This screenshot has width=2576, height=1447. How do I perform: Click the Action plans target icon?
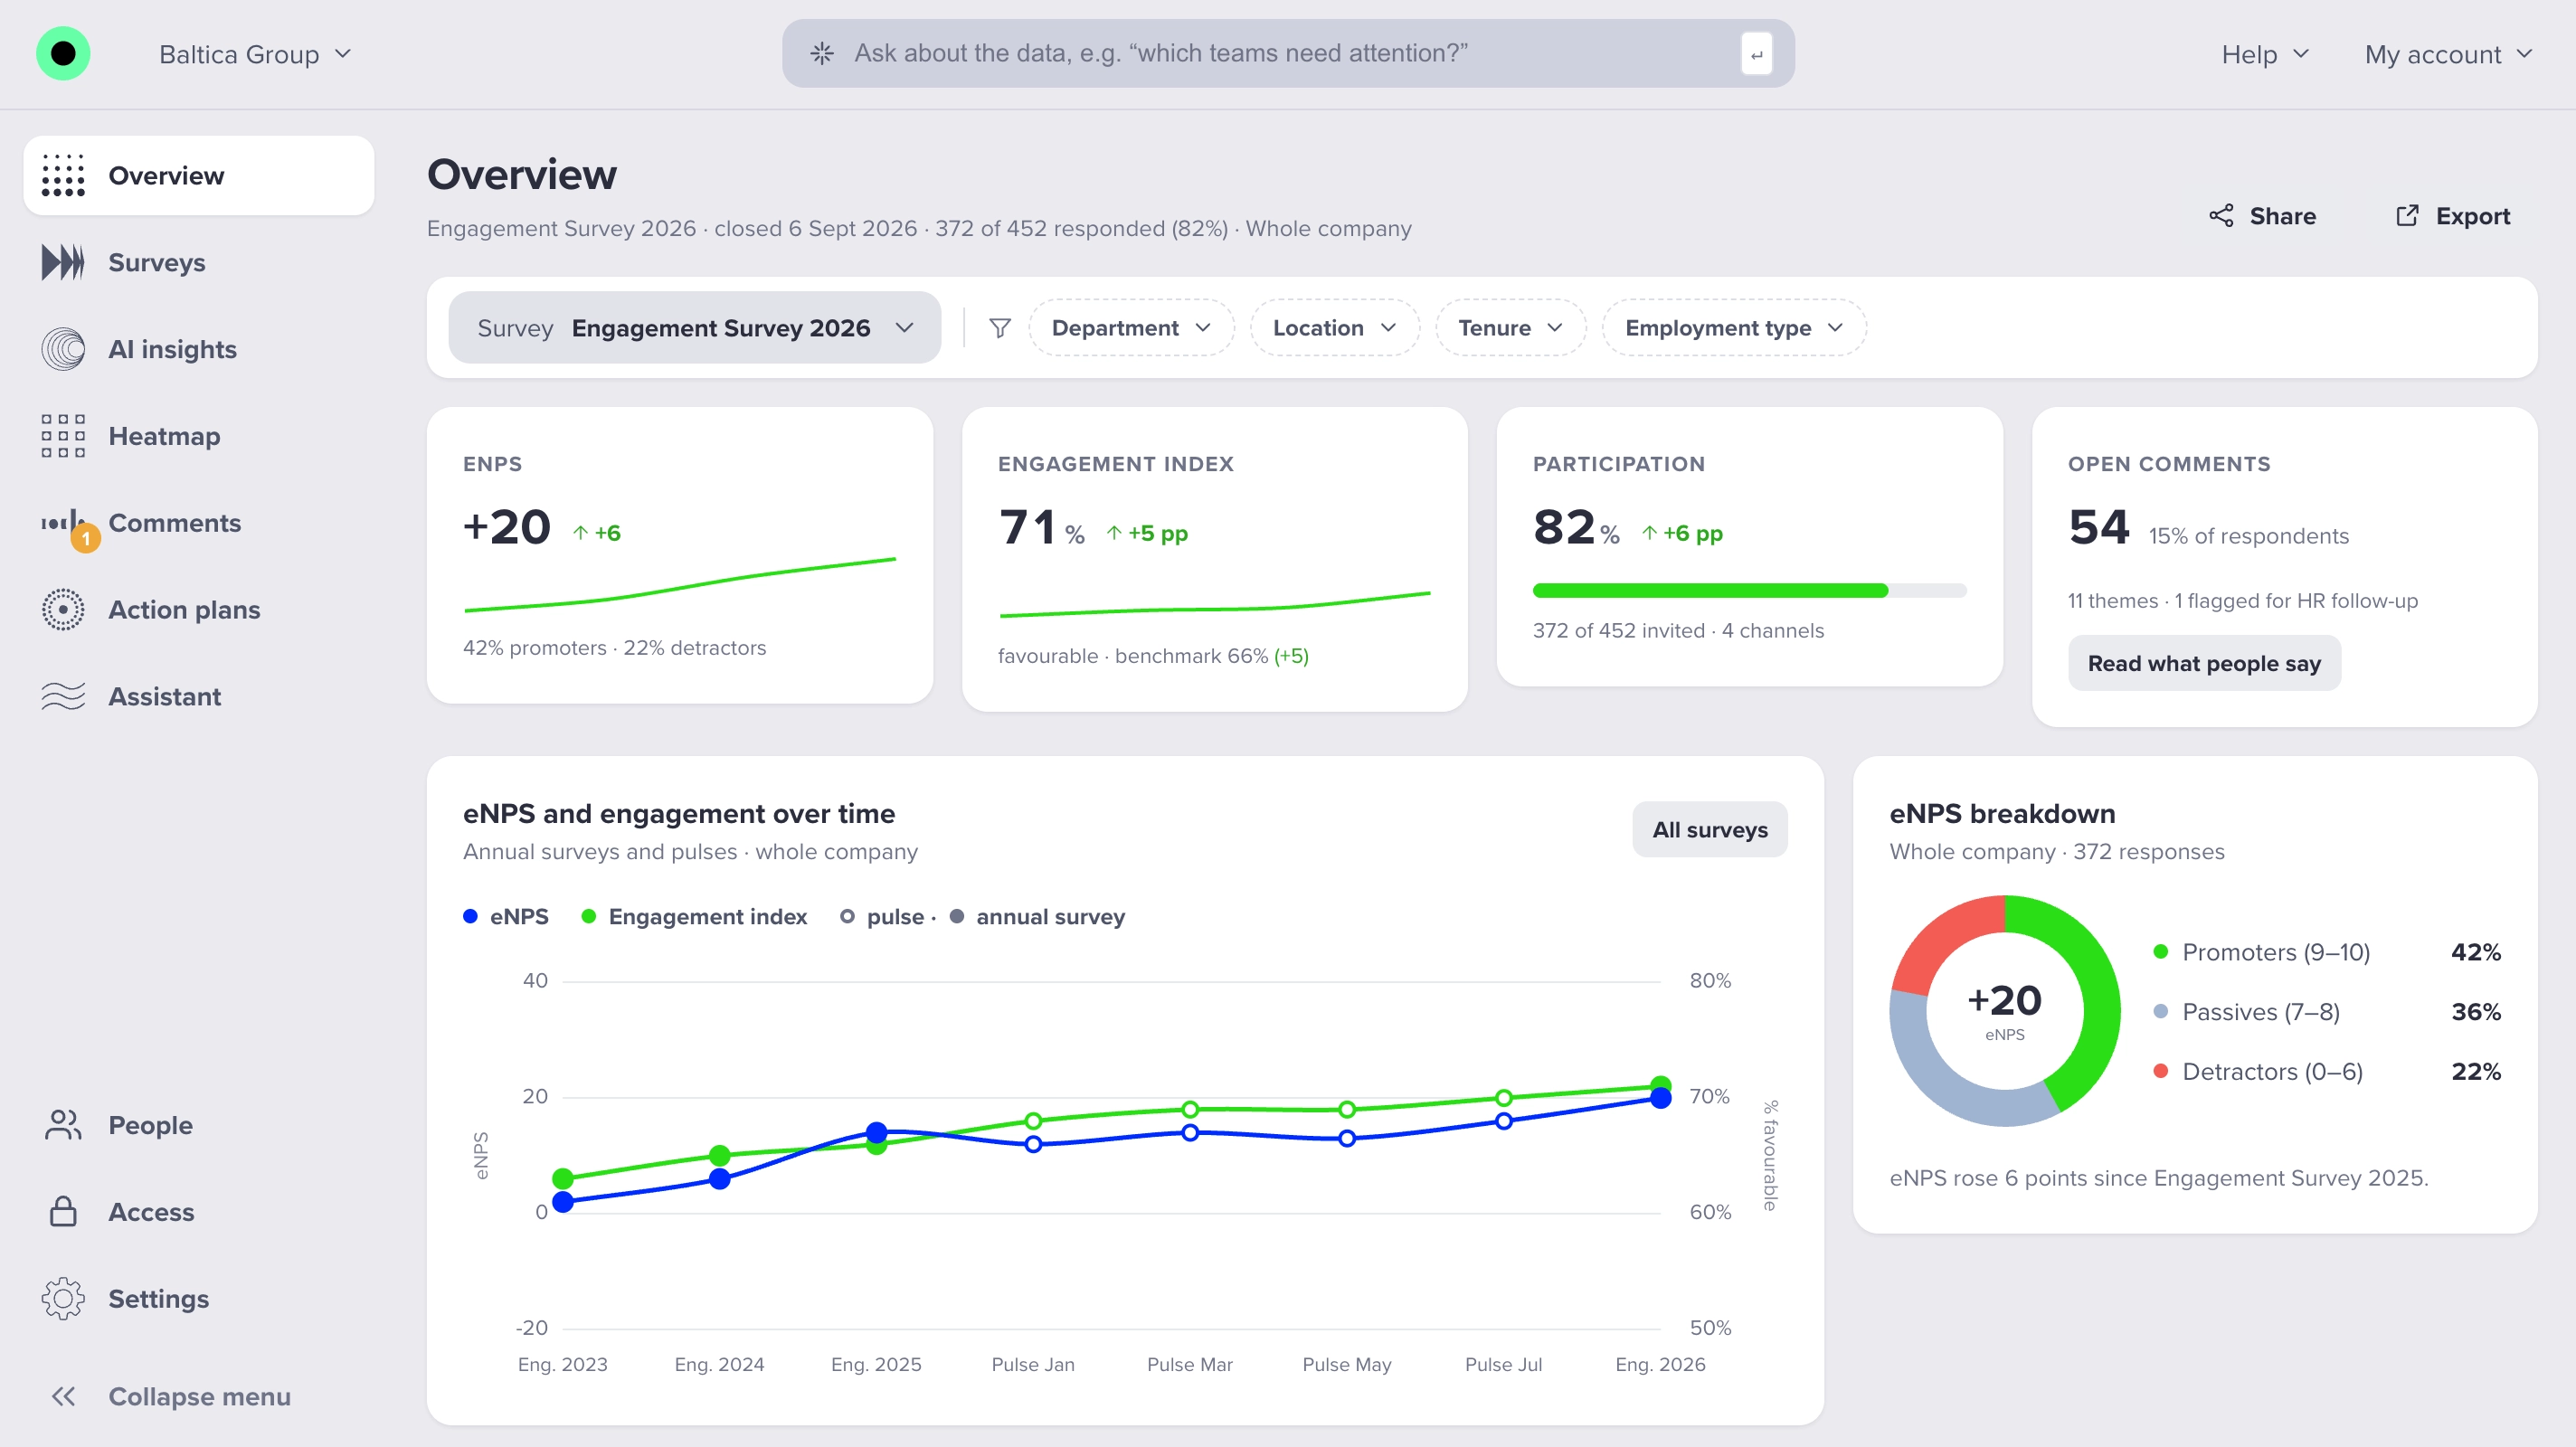pyautogui.click(x=63, y=609)
